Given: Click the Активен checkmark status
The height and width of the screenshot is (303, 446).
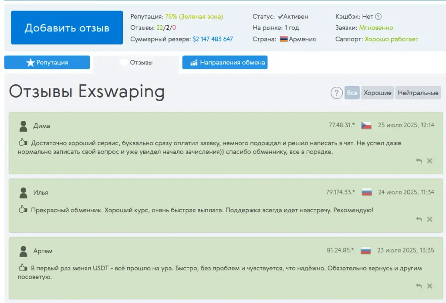Looking at the screenshot, I should pyautogui.click(x=293, y=17).
